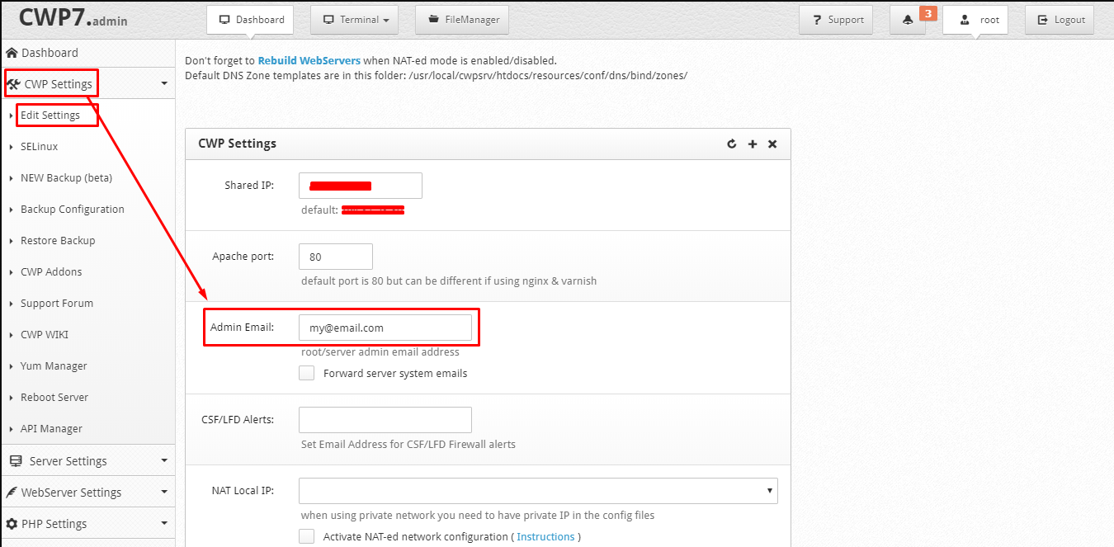The width and height of the screenshot is (1114, 547).
Task: Open the root user account menu
Action: pyautogui.click(x=975, y=20)
